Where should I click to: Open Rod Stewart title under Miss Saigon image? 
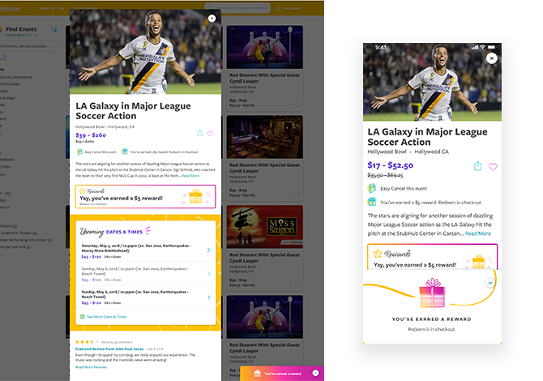point(264,258)
